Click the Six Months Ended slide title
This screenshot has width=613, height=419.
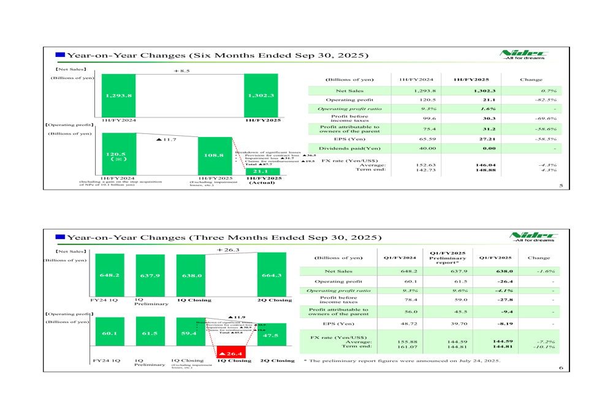[x=218, y=56]
